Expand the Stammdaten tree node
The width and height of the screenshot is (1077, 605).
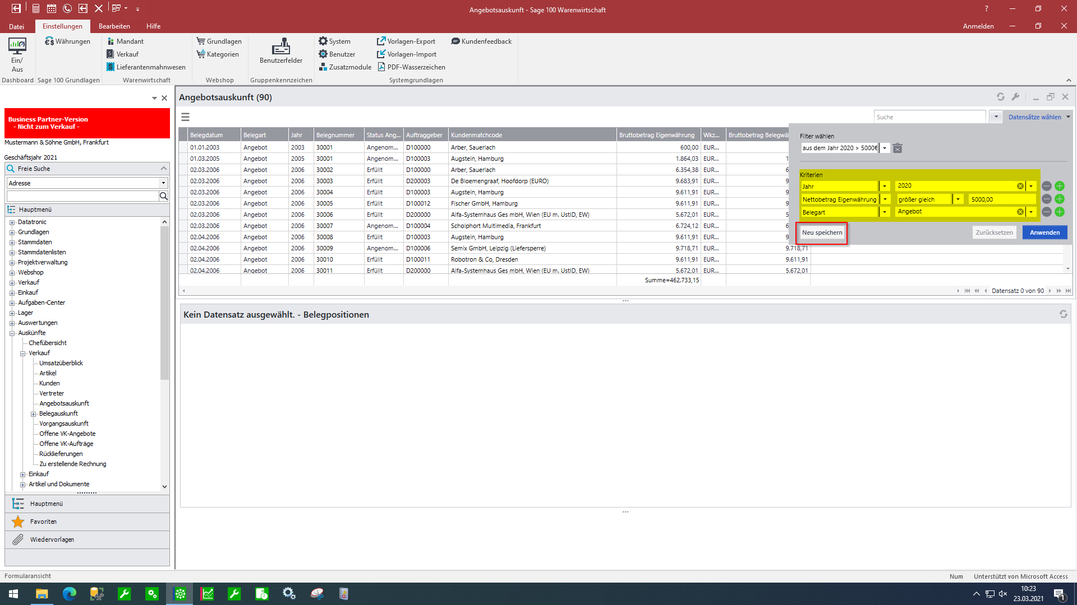click(x=12, y=243)
